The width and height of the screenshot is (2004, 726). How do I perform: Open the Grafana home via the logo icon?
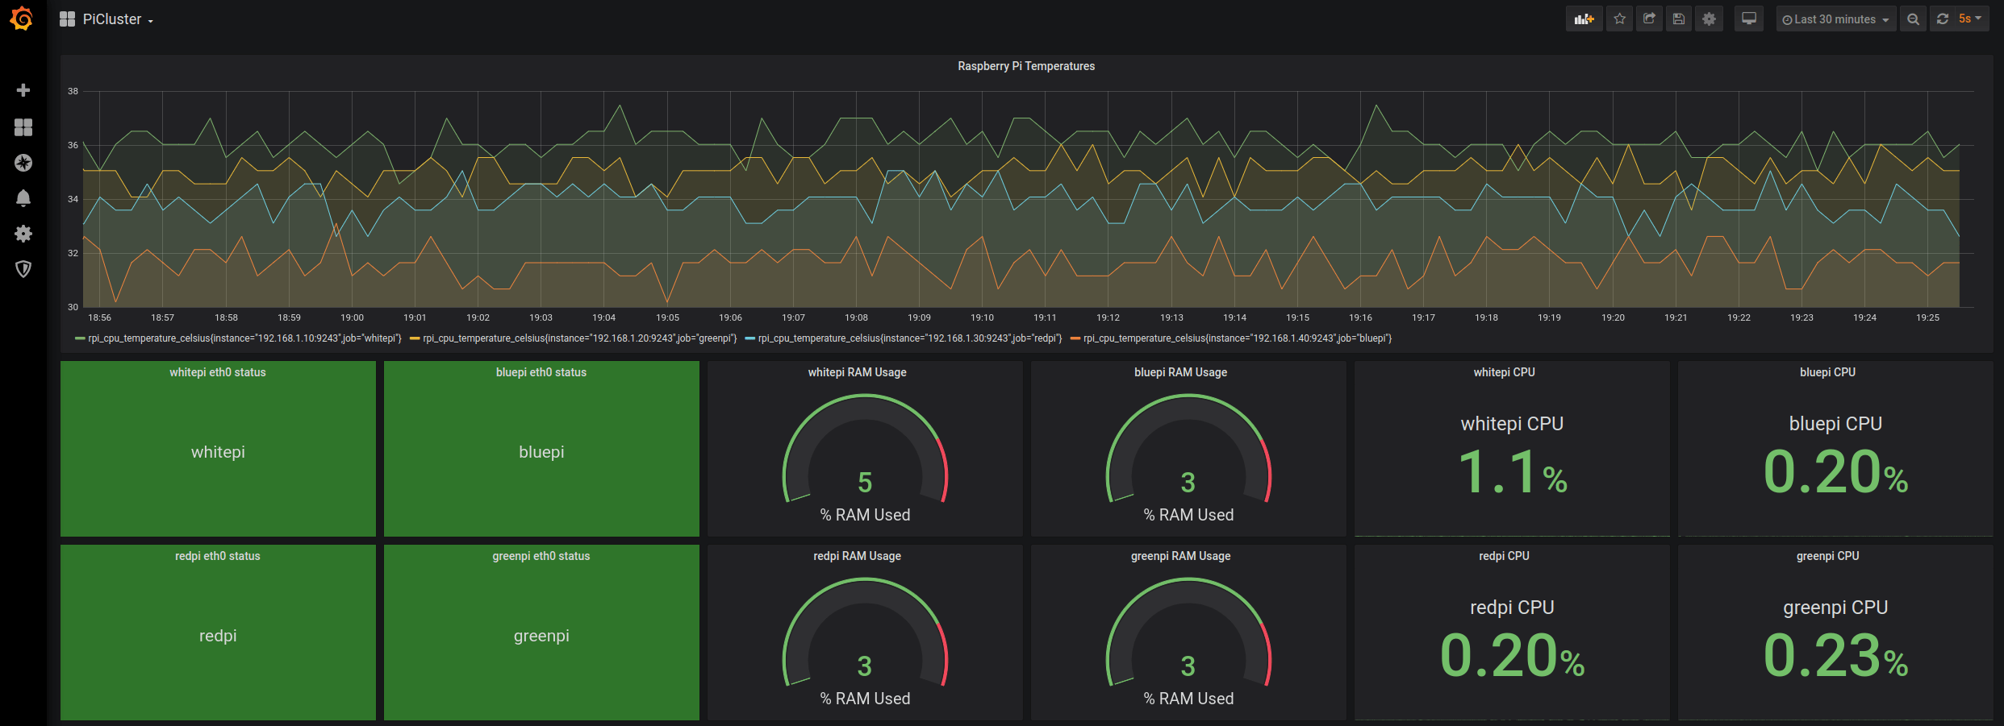pyautogui.click(x=22, y=19)
